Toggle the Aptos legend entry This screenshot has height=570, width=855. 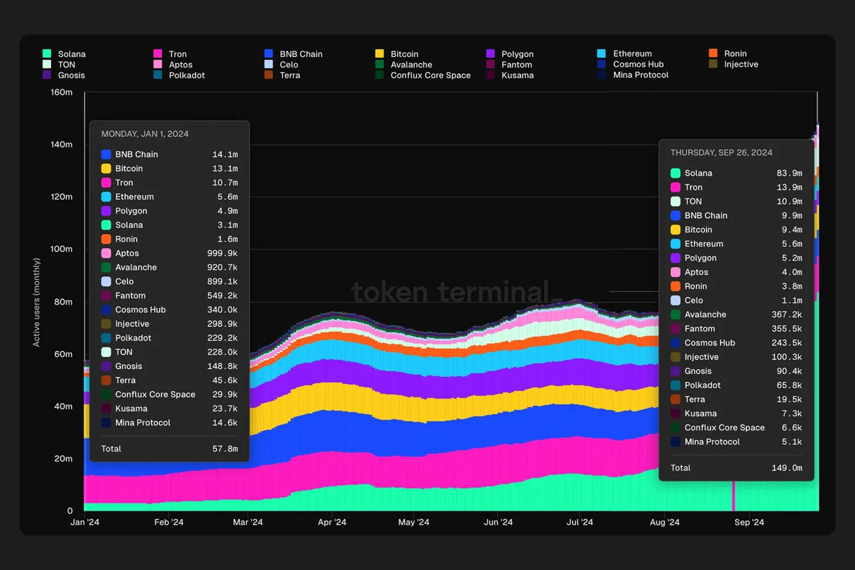coord(173,65)
